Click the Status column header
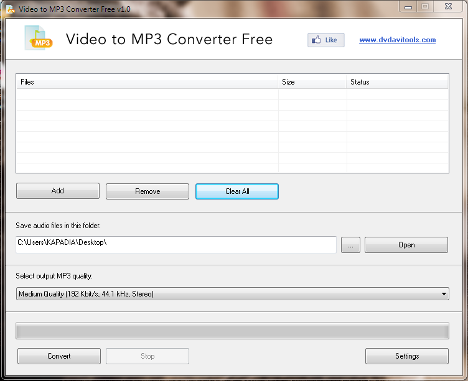The image size is (468, 381). click(397, 81)
